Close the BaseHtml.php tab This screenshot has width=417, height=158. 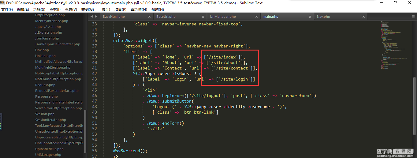pos(149,17)
